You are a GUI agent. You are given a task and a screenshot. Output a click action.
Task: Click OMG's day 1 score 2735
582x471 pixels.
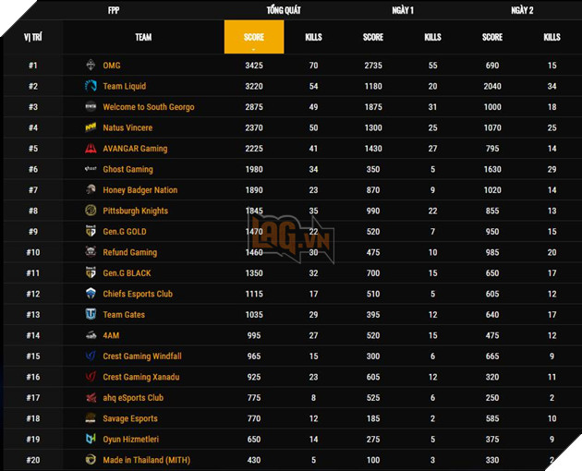click(373, 66)
